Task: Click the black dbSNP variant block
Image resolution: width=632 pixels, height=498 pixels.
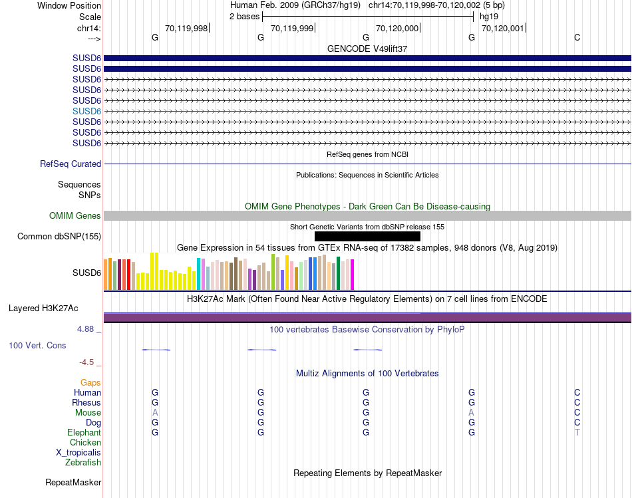Action: [367, 237]
